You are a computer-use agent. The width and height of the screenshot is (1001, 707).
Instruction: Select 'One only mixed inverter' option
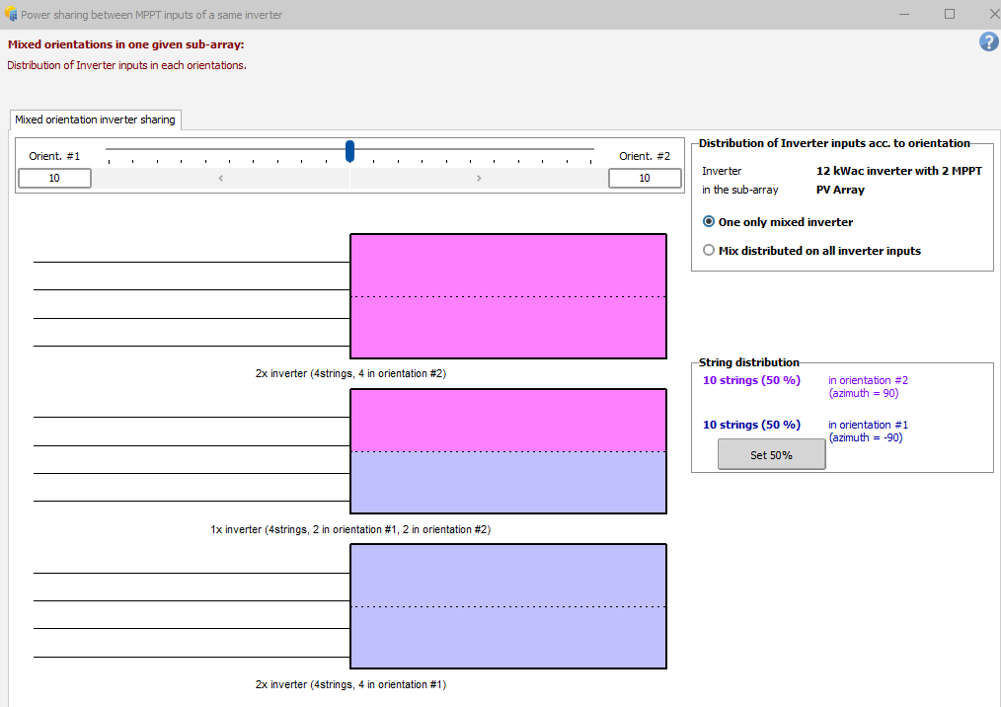tap(778, 222)
